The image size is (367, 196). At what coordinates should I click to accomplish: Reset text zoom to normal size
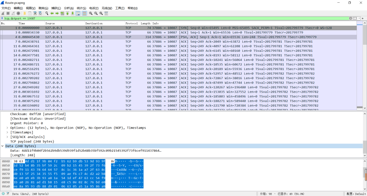click(101, 13)
